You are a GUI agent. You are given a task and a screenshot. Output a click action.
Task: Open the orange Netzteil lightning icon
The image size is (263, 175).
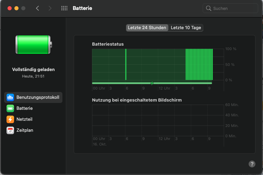[10, 119]
